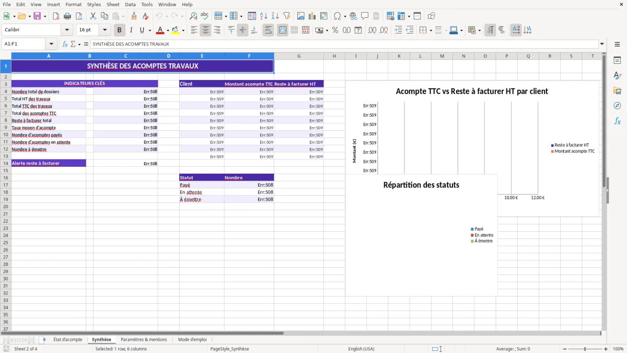Image resolution: width=627 pixels, height=353 pixels.
Task: Open the Data menu
Action: click(130, 4)
